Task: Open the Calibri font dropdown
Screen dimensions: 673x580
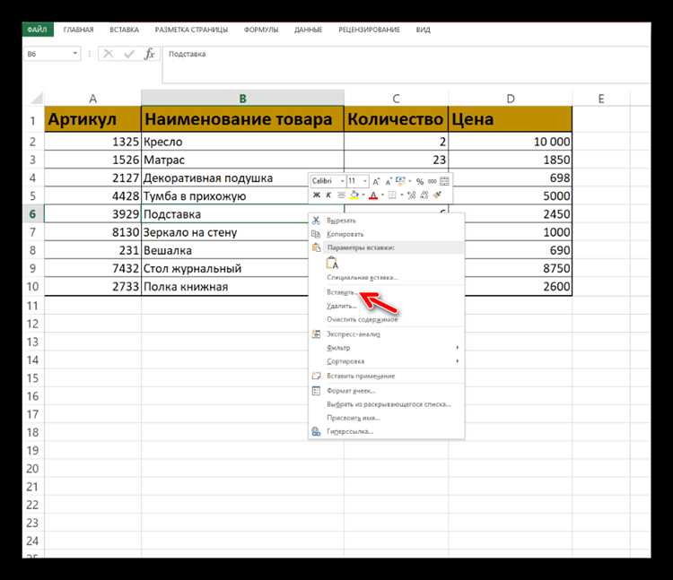Action: pyautogui.click(x=342, y=181)
